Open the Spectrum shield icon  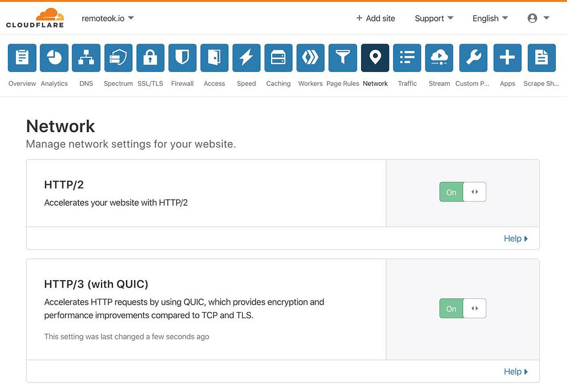point(119,58)
